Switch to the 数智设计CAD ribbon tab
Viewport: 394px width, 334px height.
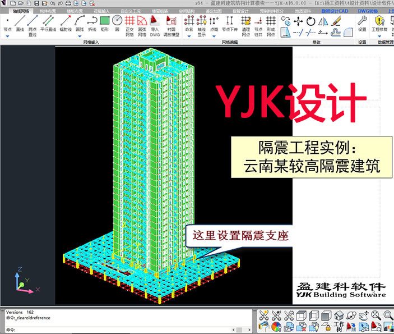(x=335, y=11)
